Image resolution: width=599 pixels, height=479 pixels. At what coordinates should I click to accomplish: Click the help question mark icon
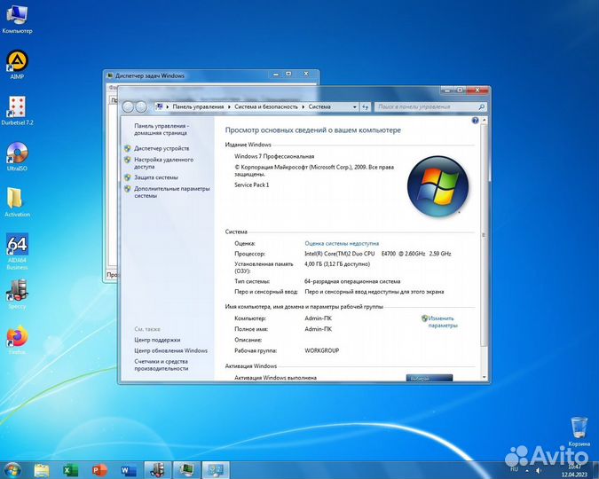(x=475, y=121)
